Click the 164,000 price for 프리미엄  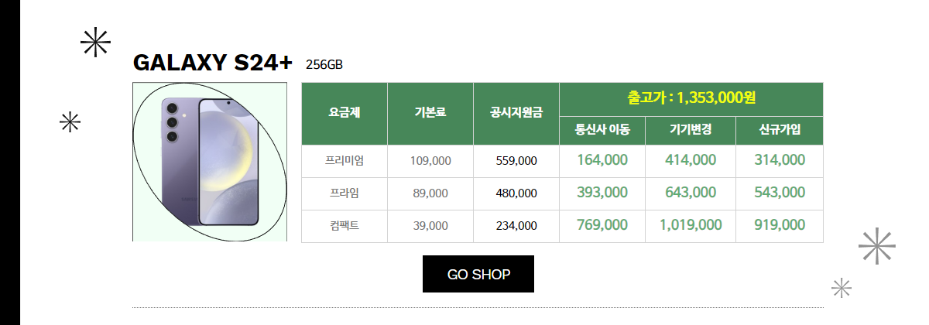click(602, 160)
